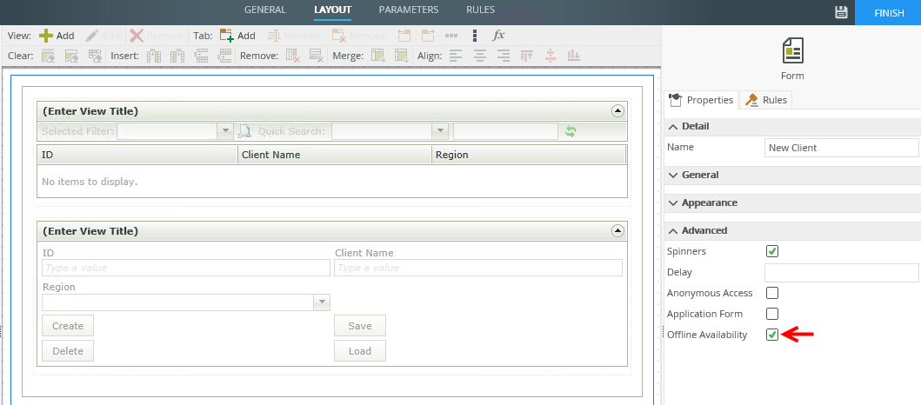Click the green refresh icon in list view
This screenshot has height=405, width=921.
571,131
